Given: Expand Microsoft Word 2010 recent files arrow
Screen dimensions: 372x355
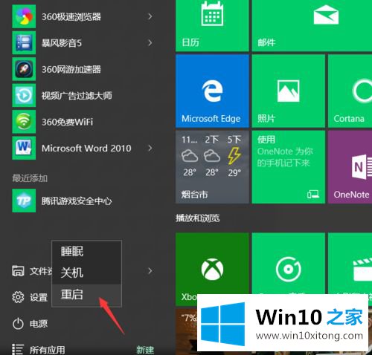Looking at the screenshot, I should 150,148.
